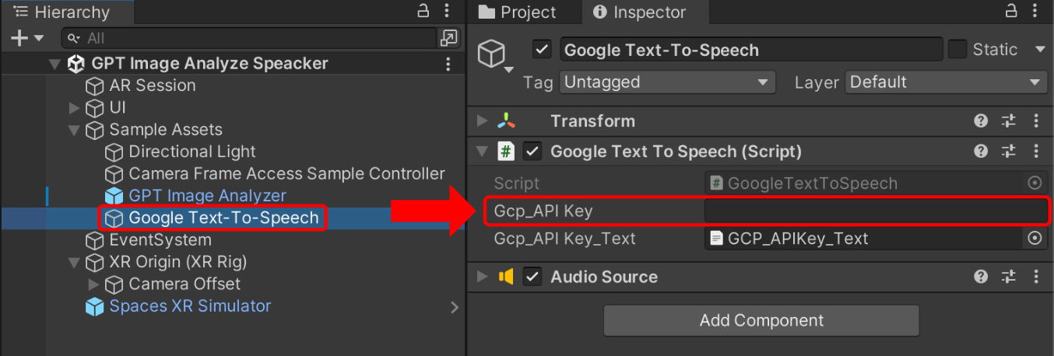Expand the Transform component foldout
This screenshot has width=1054, height=356.
pyautogui.click(x=483, y=120)
